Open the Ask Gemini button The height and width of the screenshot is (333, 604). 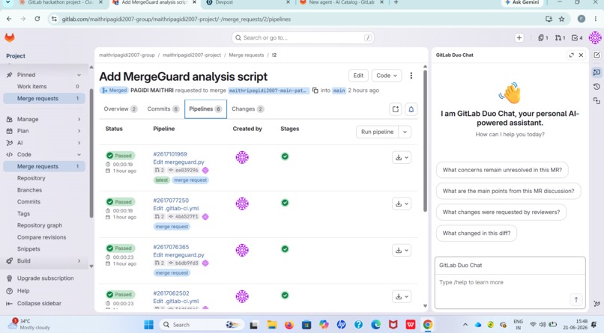pos(522,3)
